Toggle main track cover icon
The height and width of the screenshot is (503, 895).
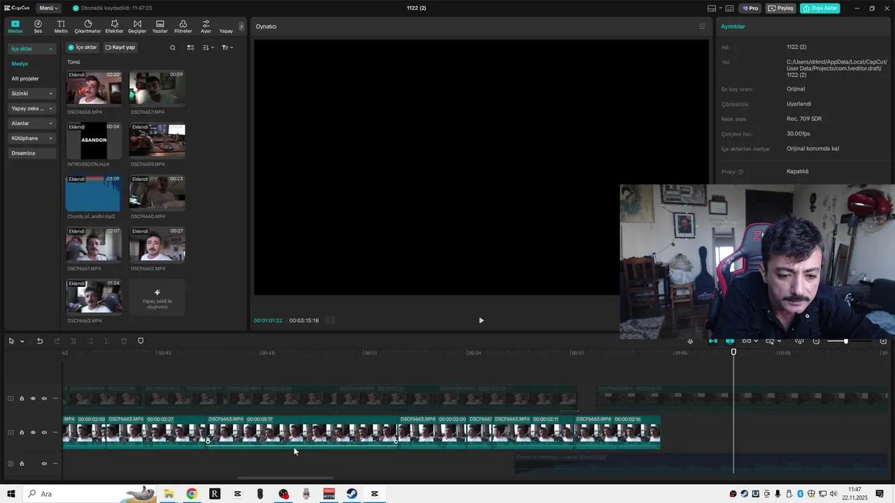point(10,432)
